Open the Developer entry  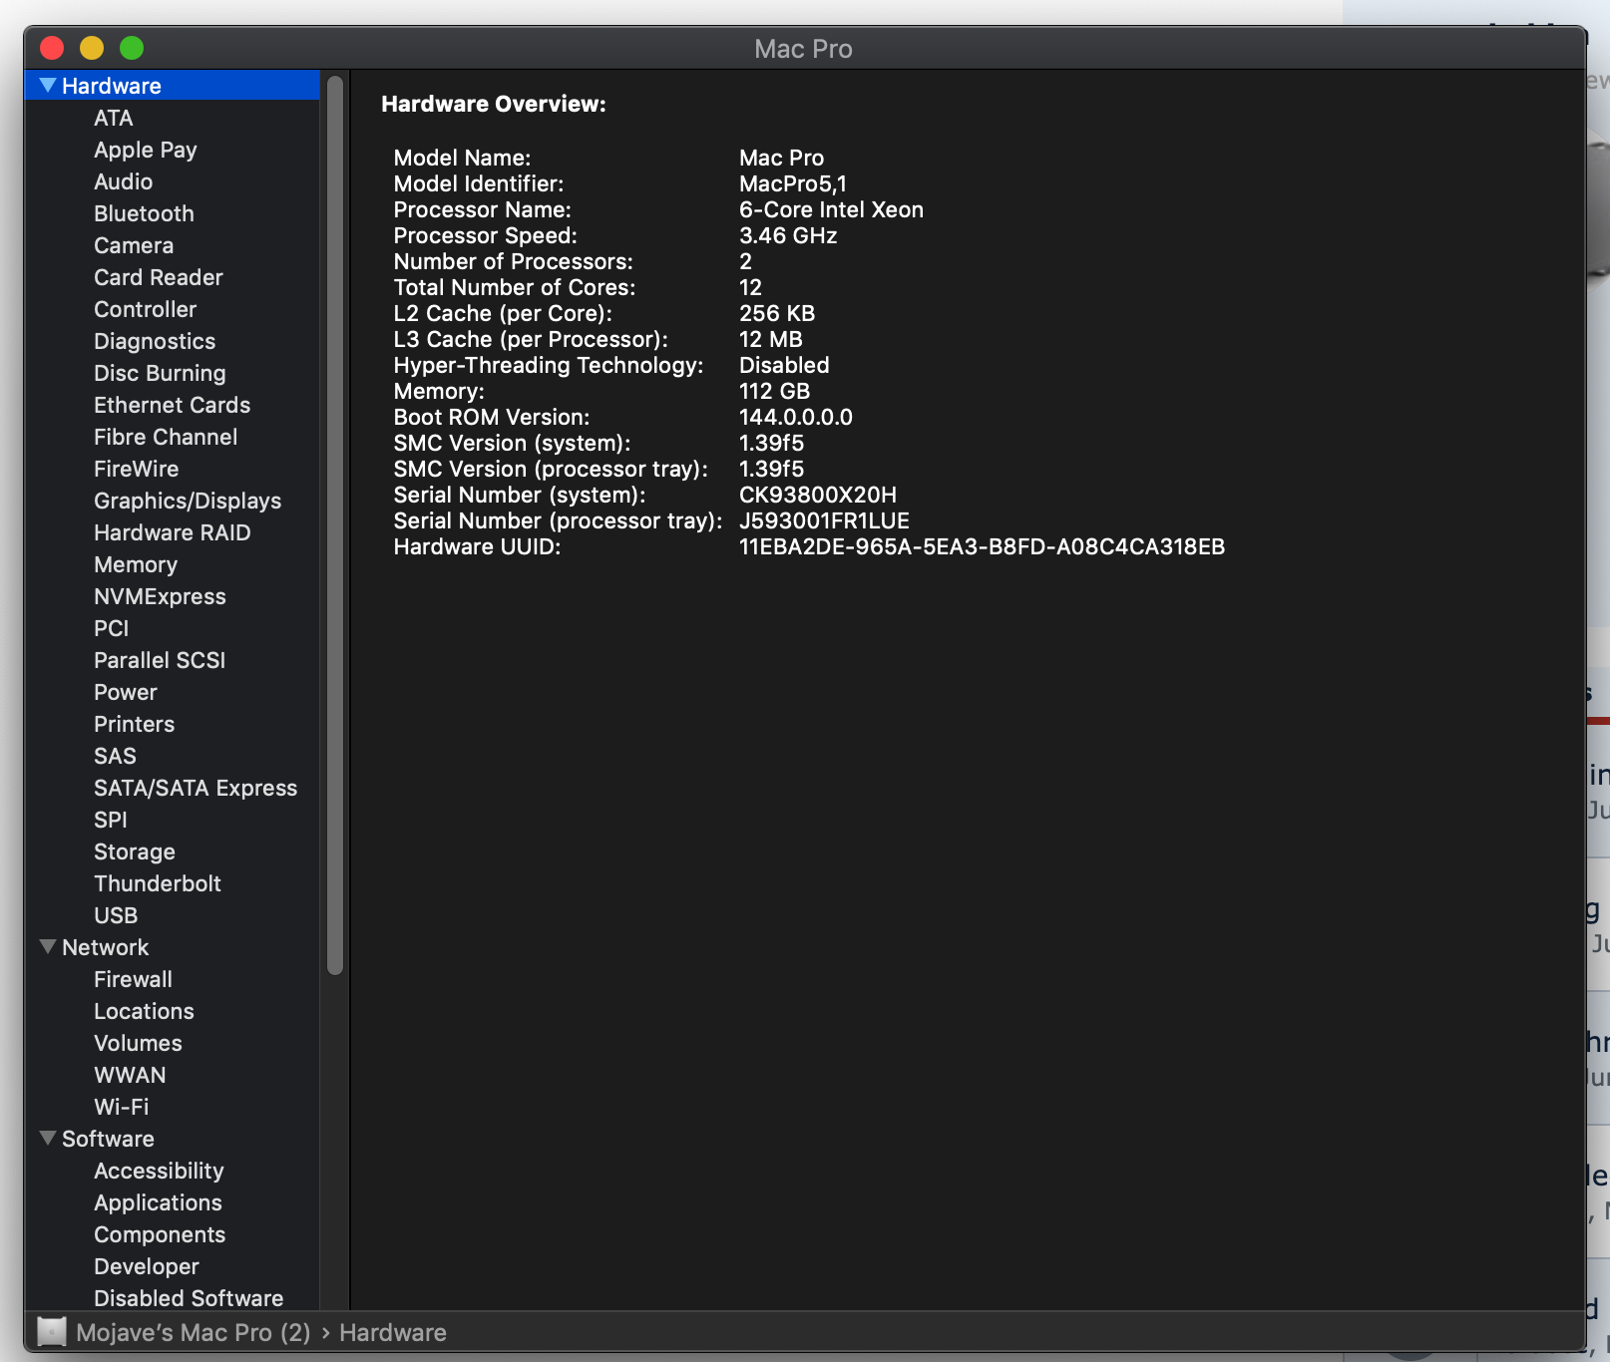pos(147,1266)
